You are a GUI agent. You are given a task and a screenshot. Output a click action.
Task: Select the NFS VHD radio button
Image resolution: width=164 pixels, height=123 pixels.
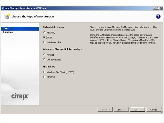(x=44, y=33)
